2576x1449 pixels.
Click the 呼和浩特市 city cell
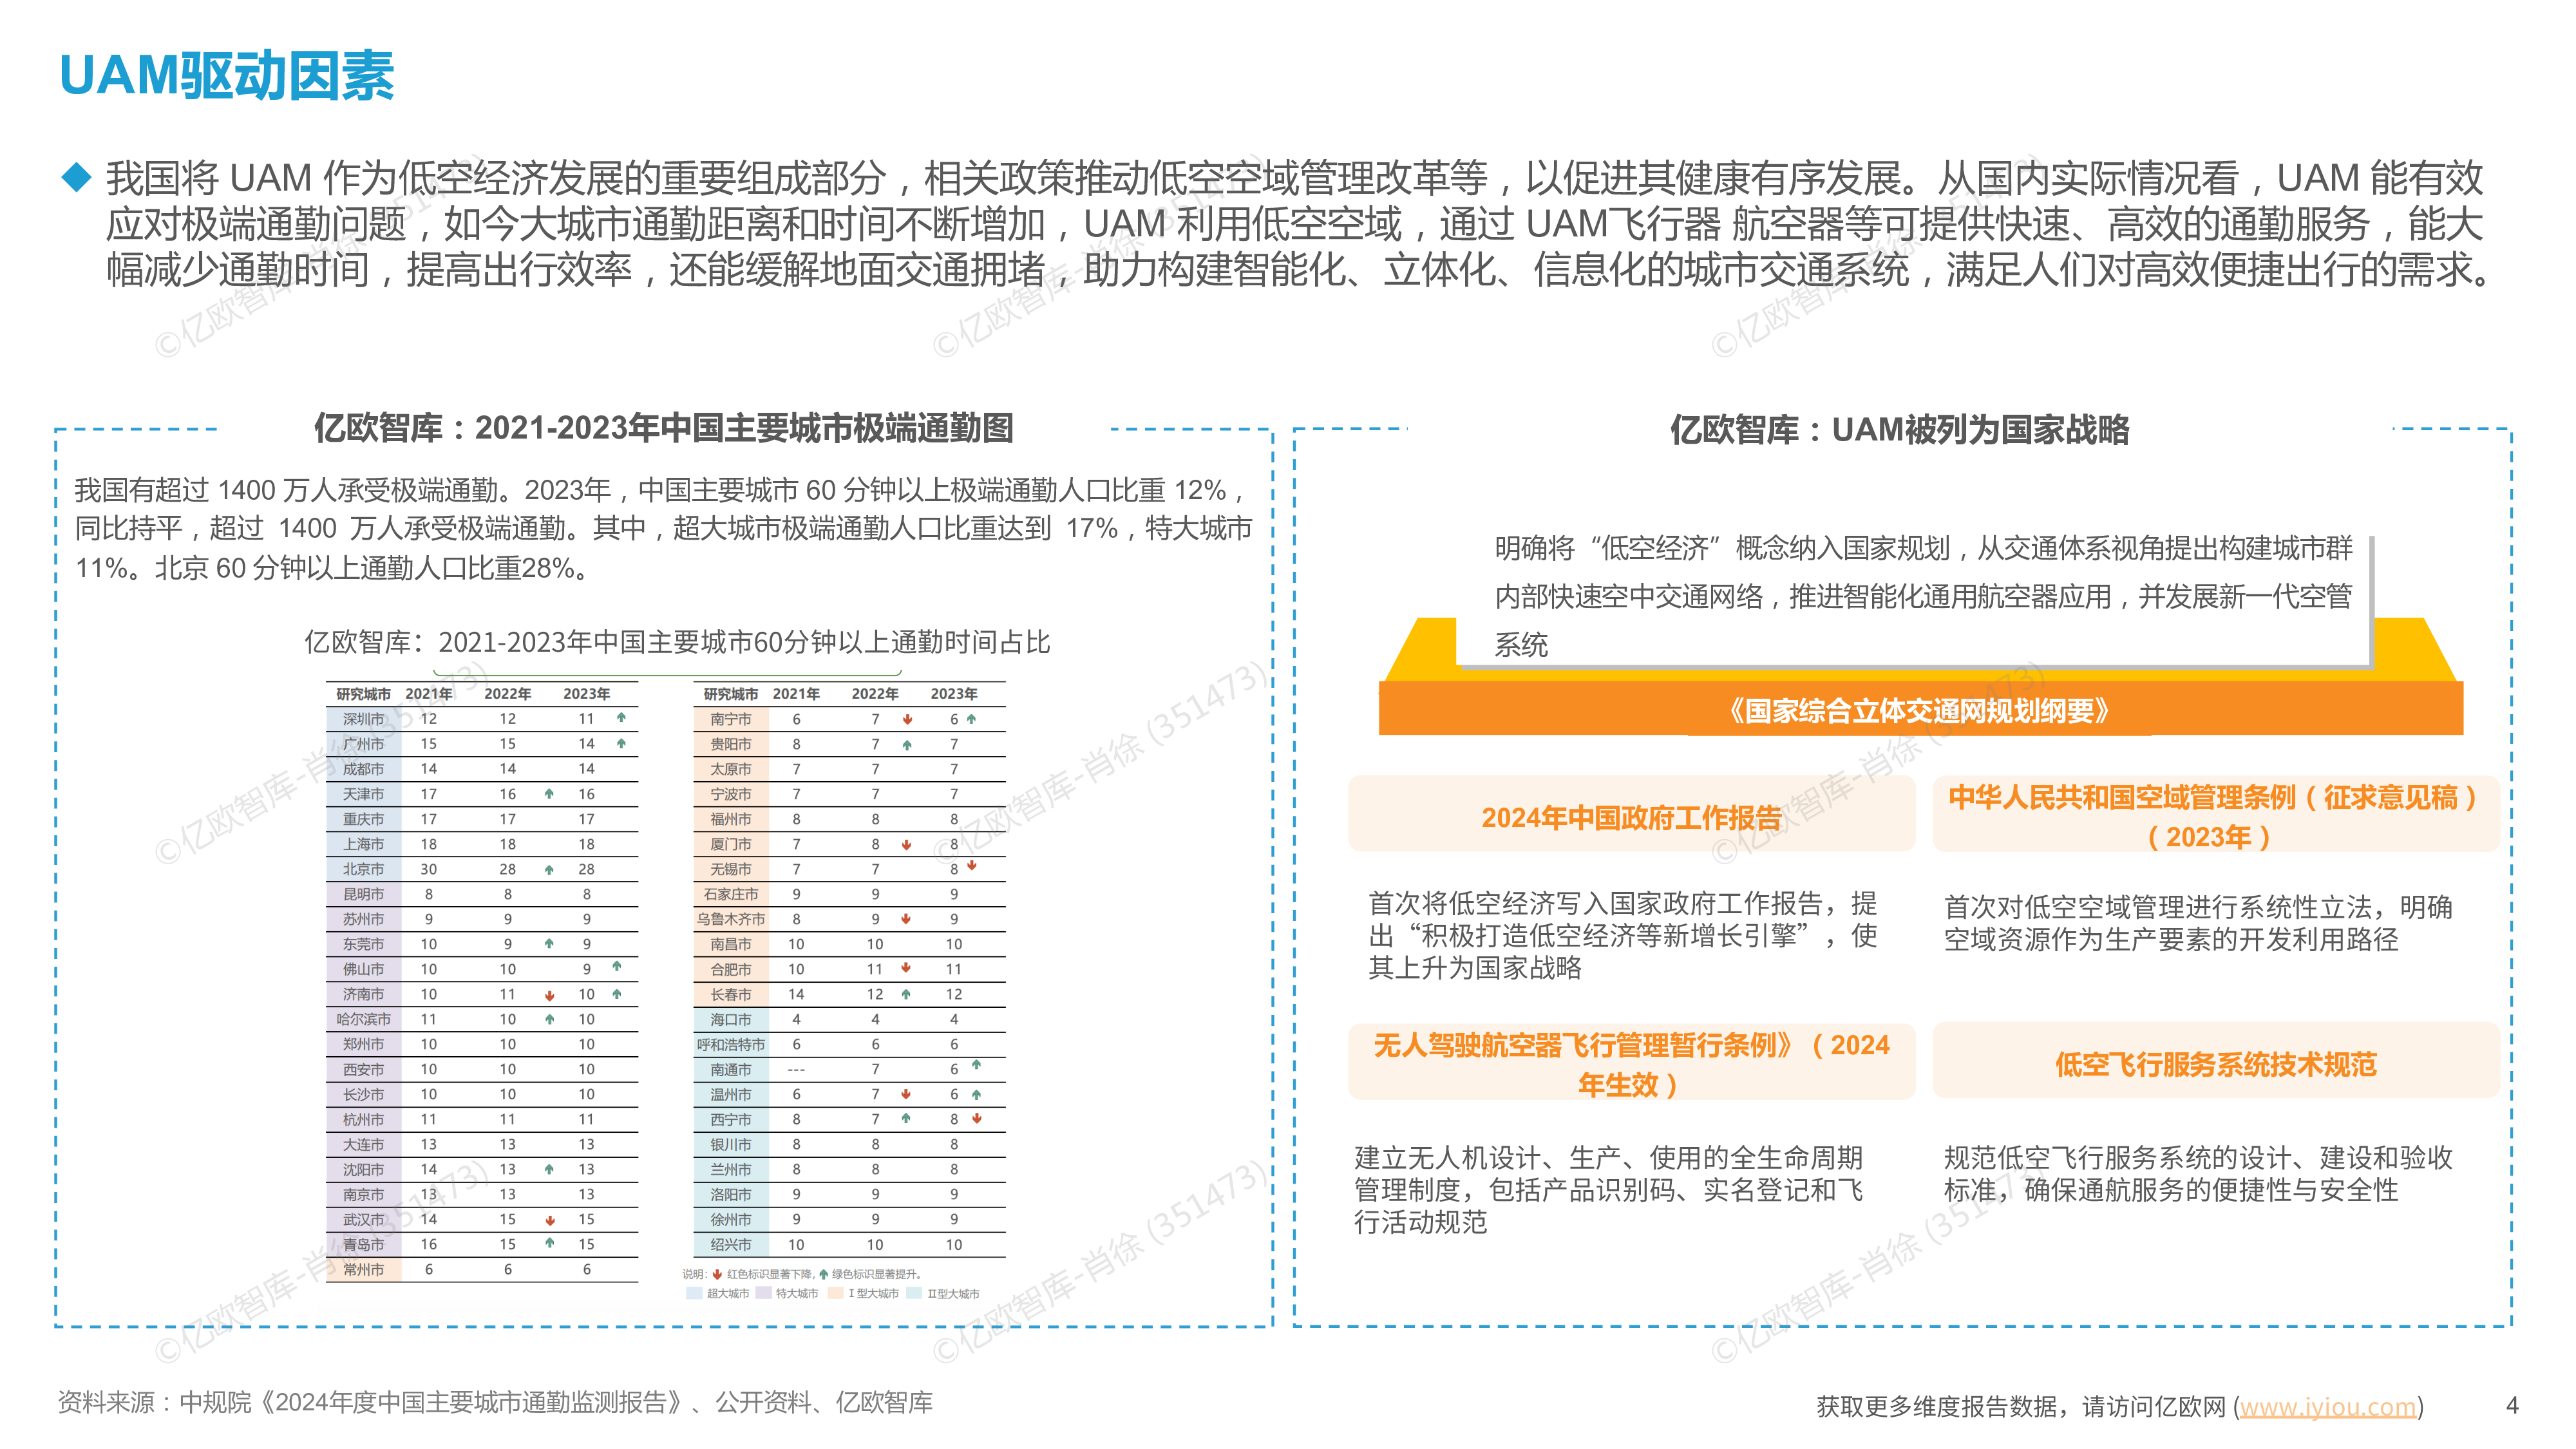(x=731, y=1044)
